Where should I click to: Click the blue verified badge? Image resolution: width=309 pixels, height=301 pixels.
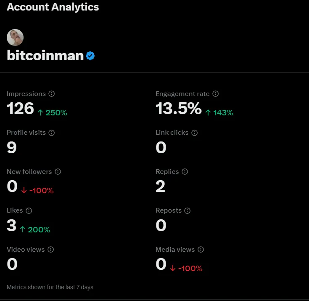pyautogui.click(x=90, y=56)
